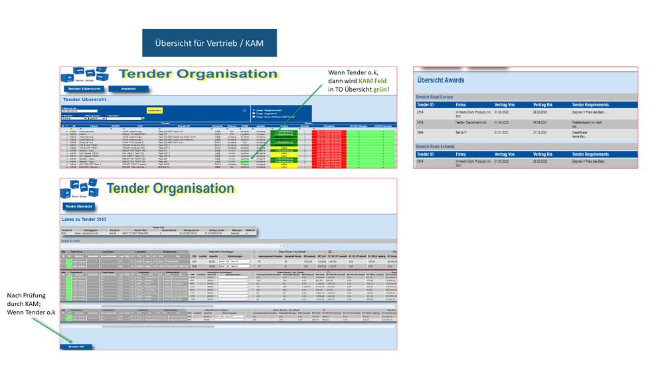664x373 pixels.
Task: Click the Filterung ab date input field
Action: coord(80,112)
